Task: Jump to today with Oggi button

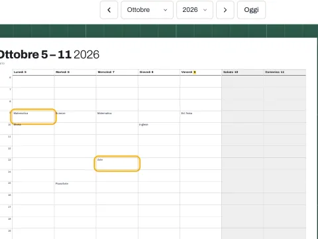Action: (251, 10)
